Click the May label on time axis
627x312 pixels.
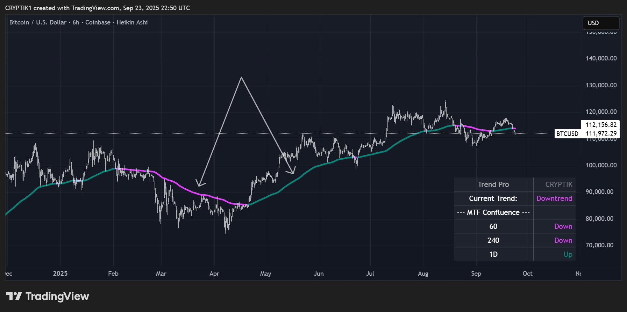(x=266, y=274)
